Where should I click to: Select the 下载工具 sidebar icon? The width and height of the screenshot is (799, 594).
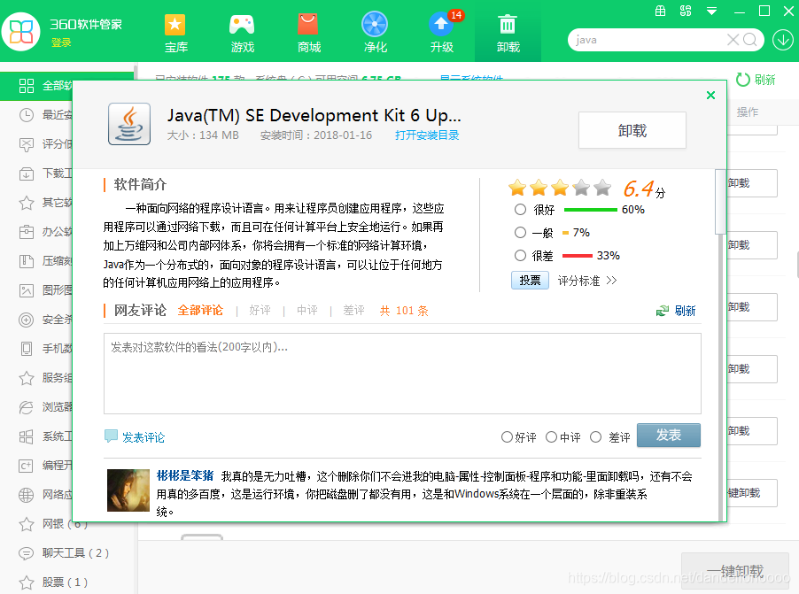pyautogui.click(x=27, y=174)
